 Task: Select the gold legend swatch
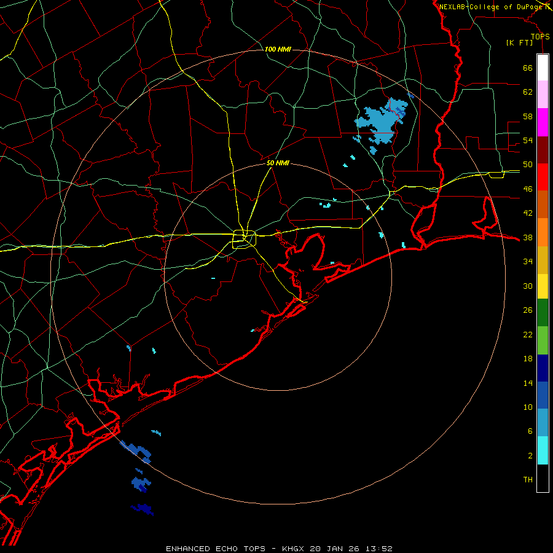pos(543,260)
